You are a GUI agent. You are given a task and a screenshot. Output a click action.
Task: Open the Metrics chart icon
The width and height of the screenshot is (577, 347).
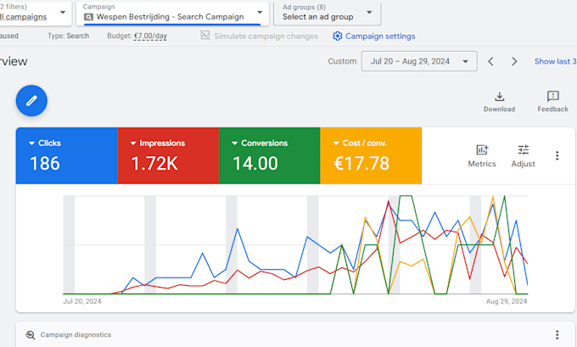pyautogui.click(x=482, y=150)
